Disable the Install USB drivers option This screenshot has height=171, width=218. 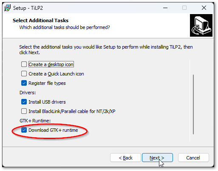[24, 102]
